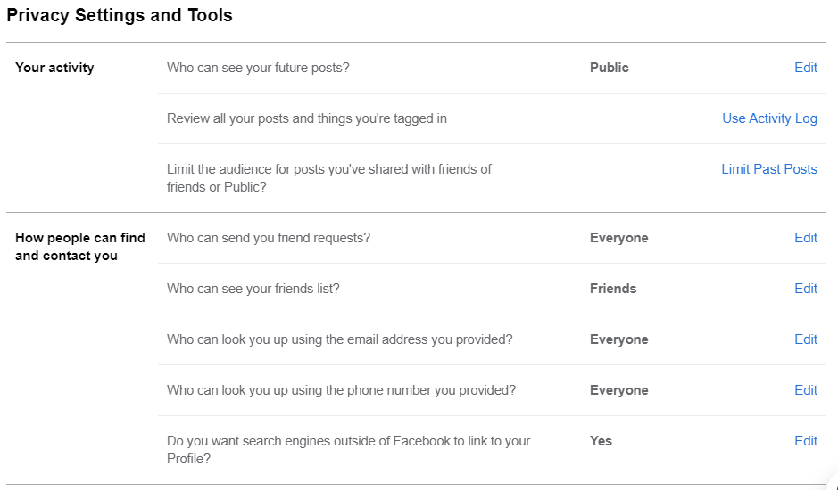
Task: Click the phone number lookup question text
Action: click(x=342, y=390)
